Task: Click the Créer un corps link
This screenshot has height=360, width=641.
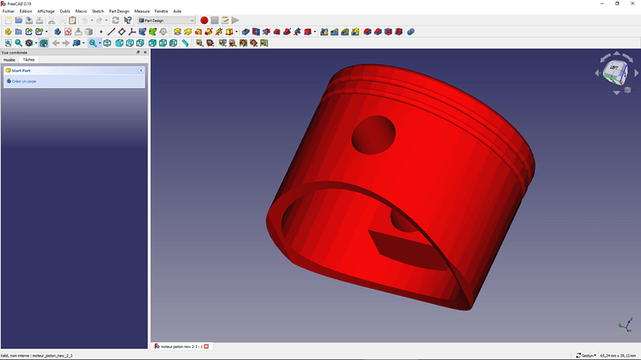Action: (x=24, y=82)
